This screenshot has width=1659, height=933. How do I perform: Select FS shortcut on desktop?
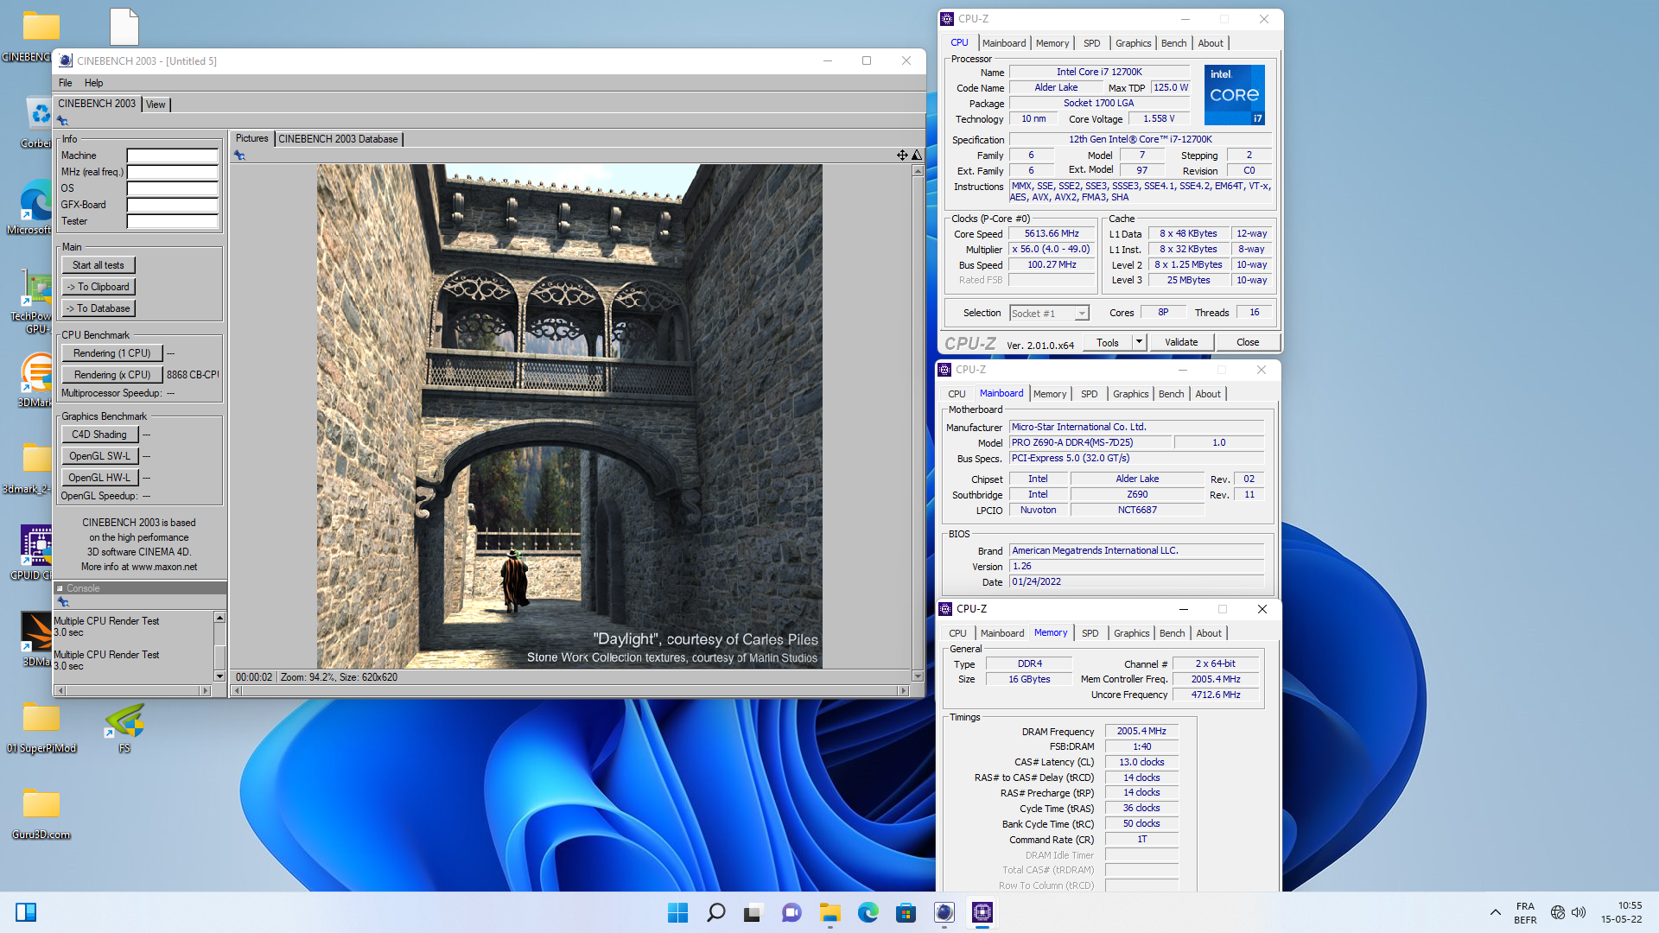coord(124,727)
